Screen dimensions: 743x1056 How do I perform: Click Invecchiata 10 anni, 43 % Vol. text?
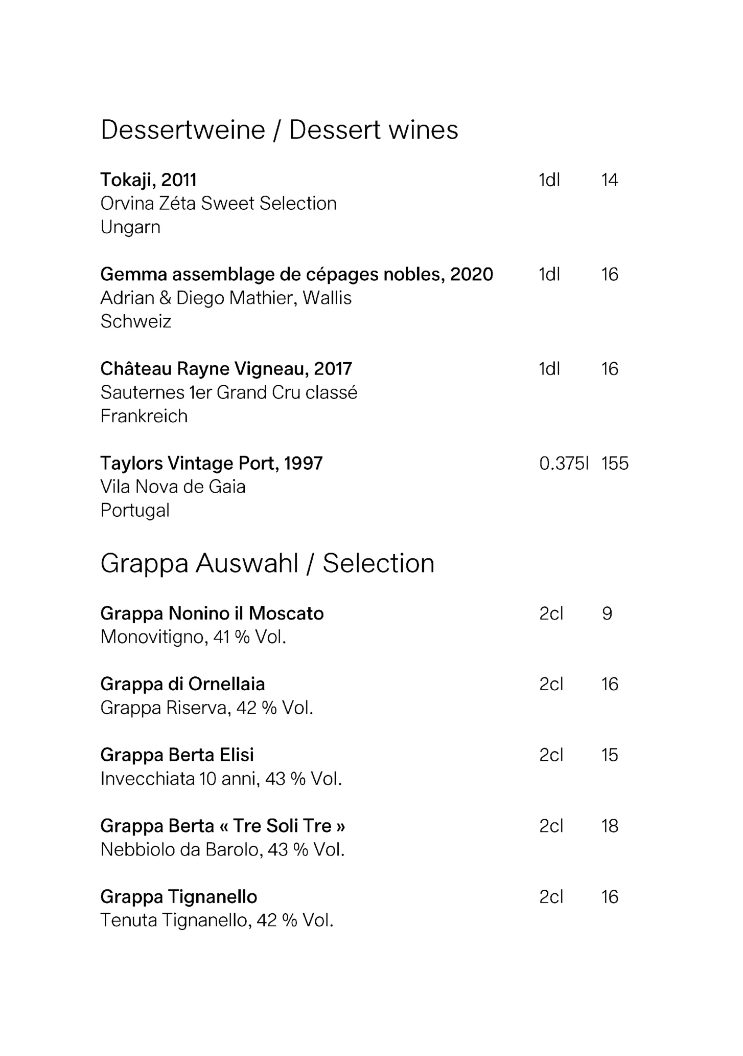[221, 779]
